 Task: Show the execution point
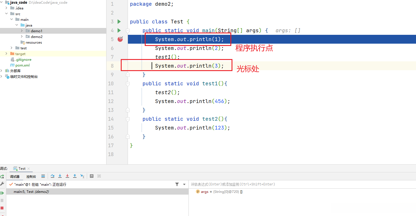coord(43,176)
